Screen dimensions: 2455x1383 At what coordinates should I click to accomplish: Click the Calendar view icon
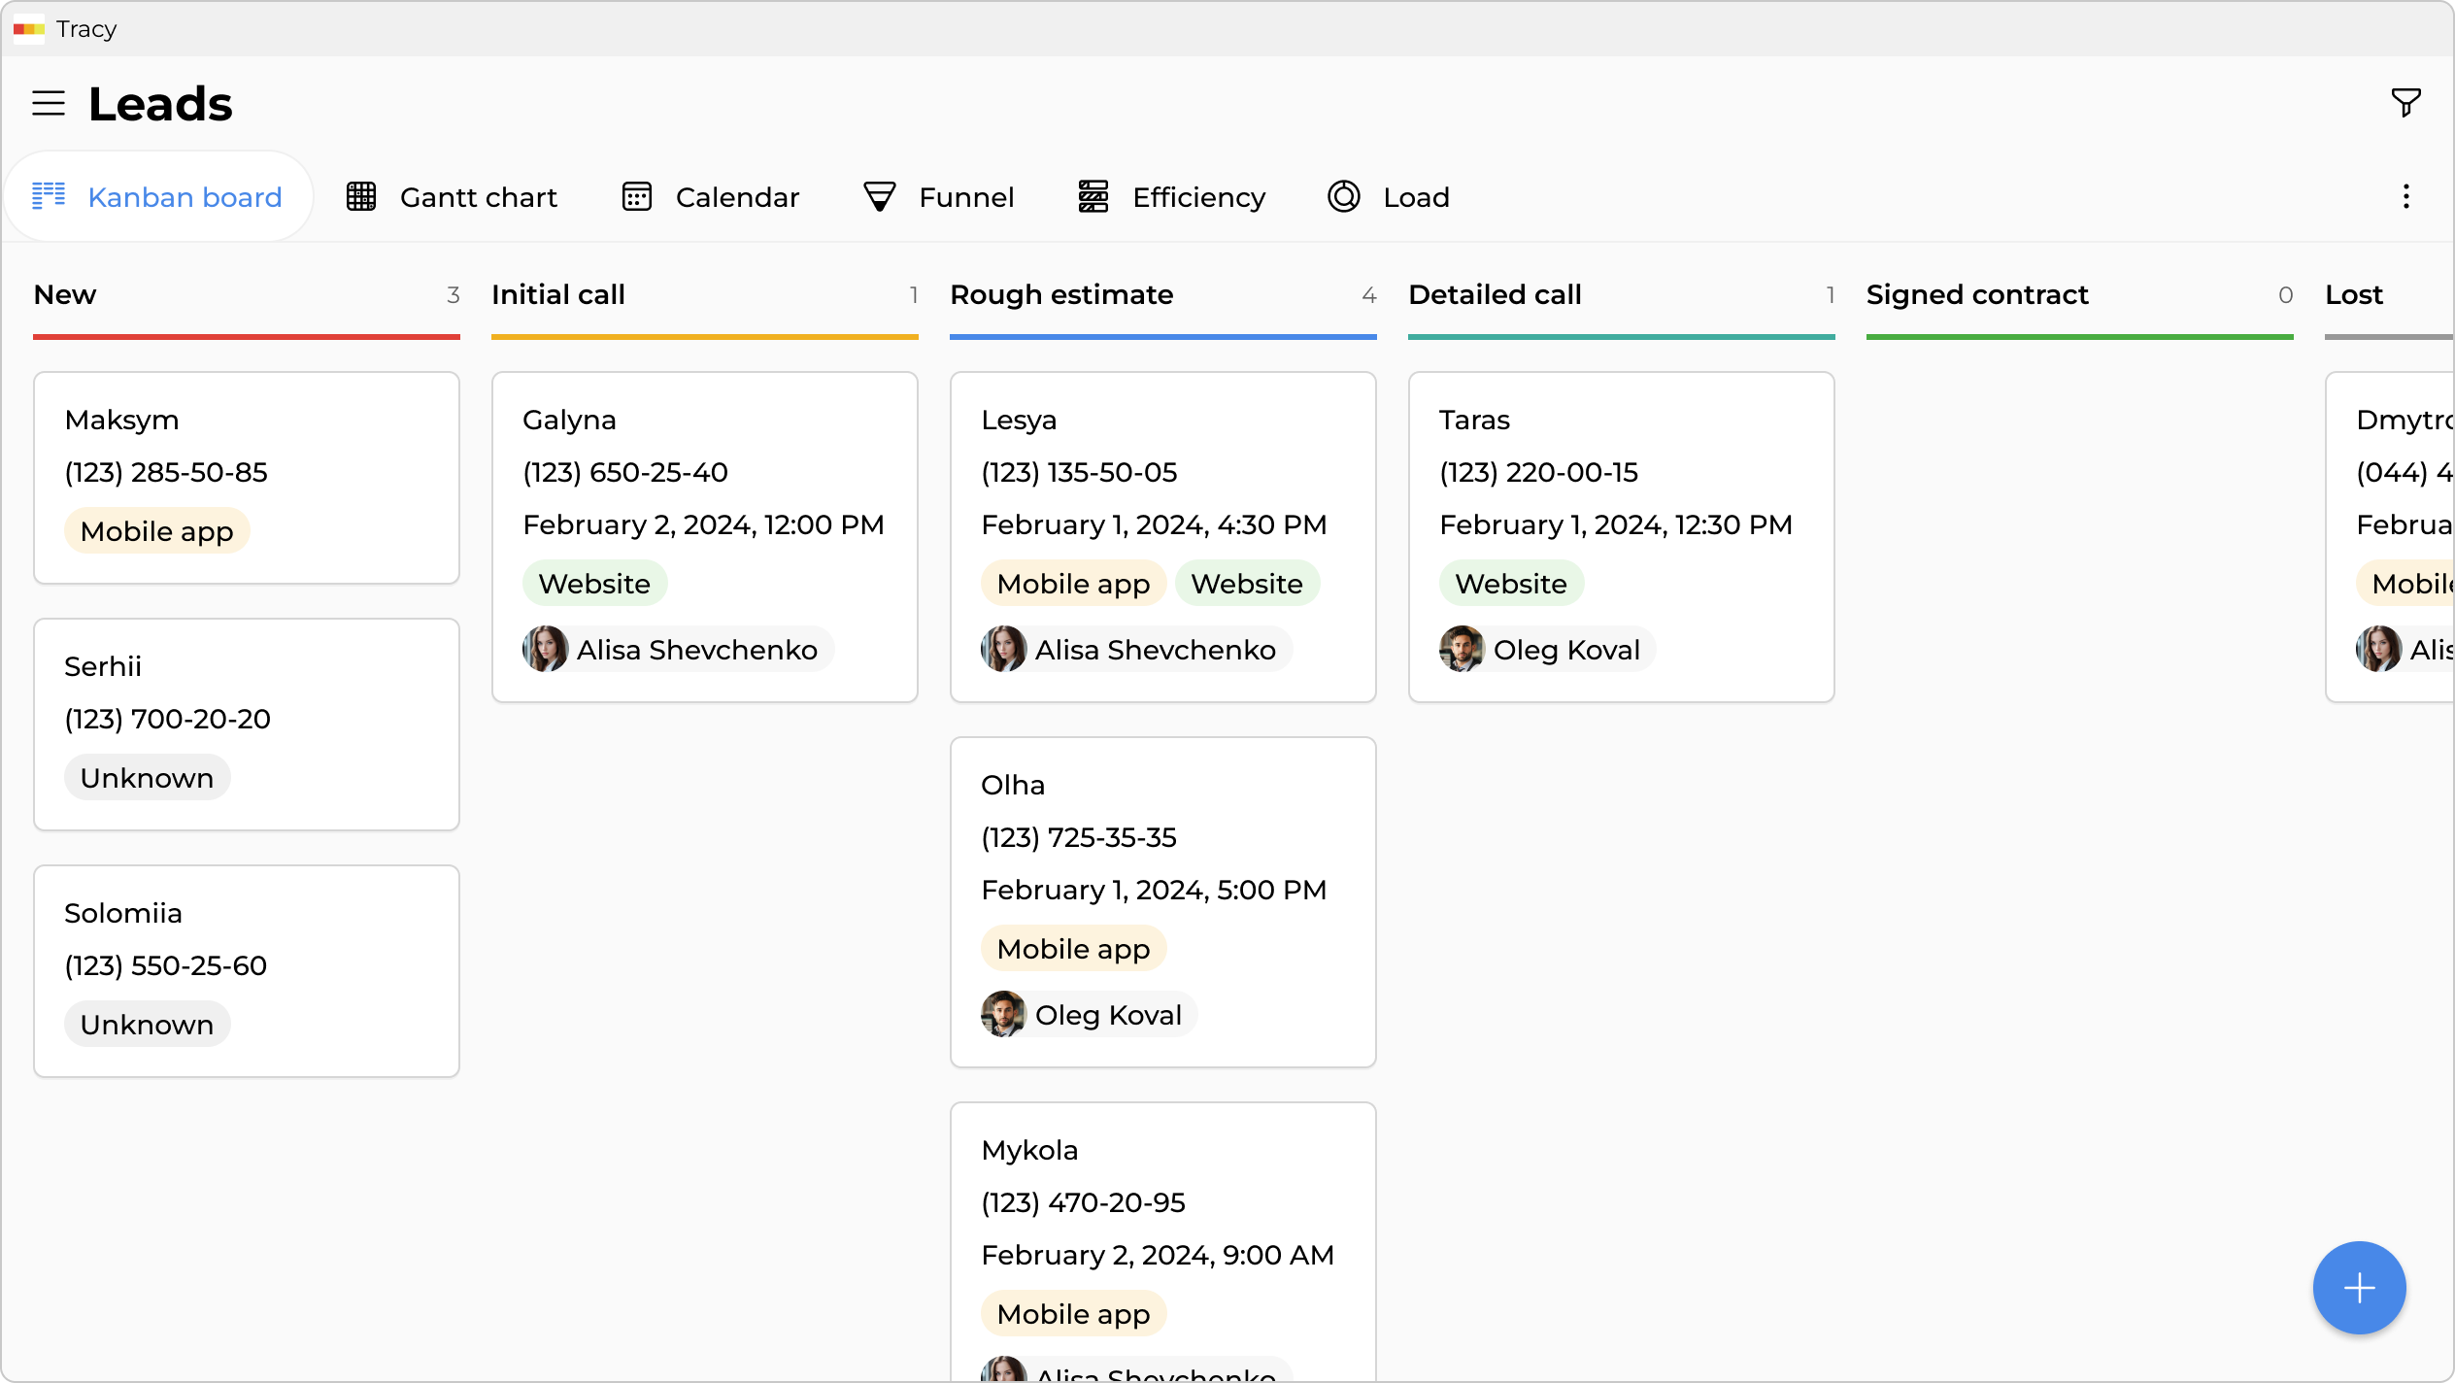pyautogui.click(x=637, y=197)
